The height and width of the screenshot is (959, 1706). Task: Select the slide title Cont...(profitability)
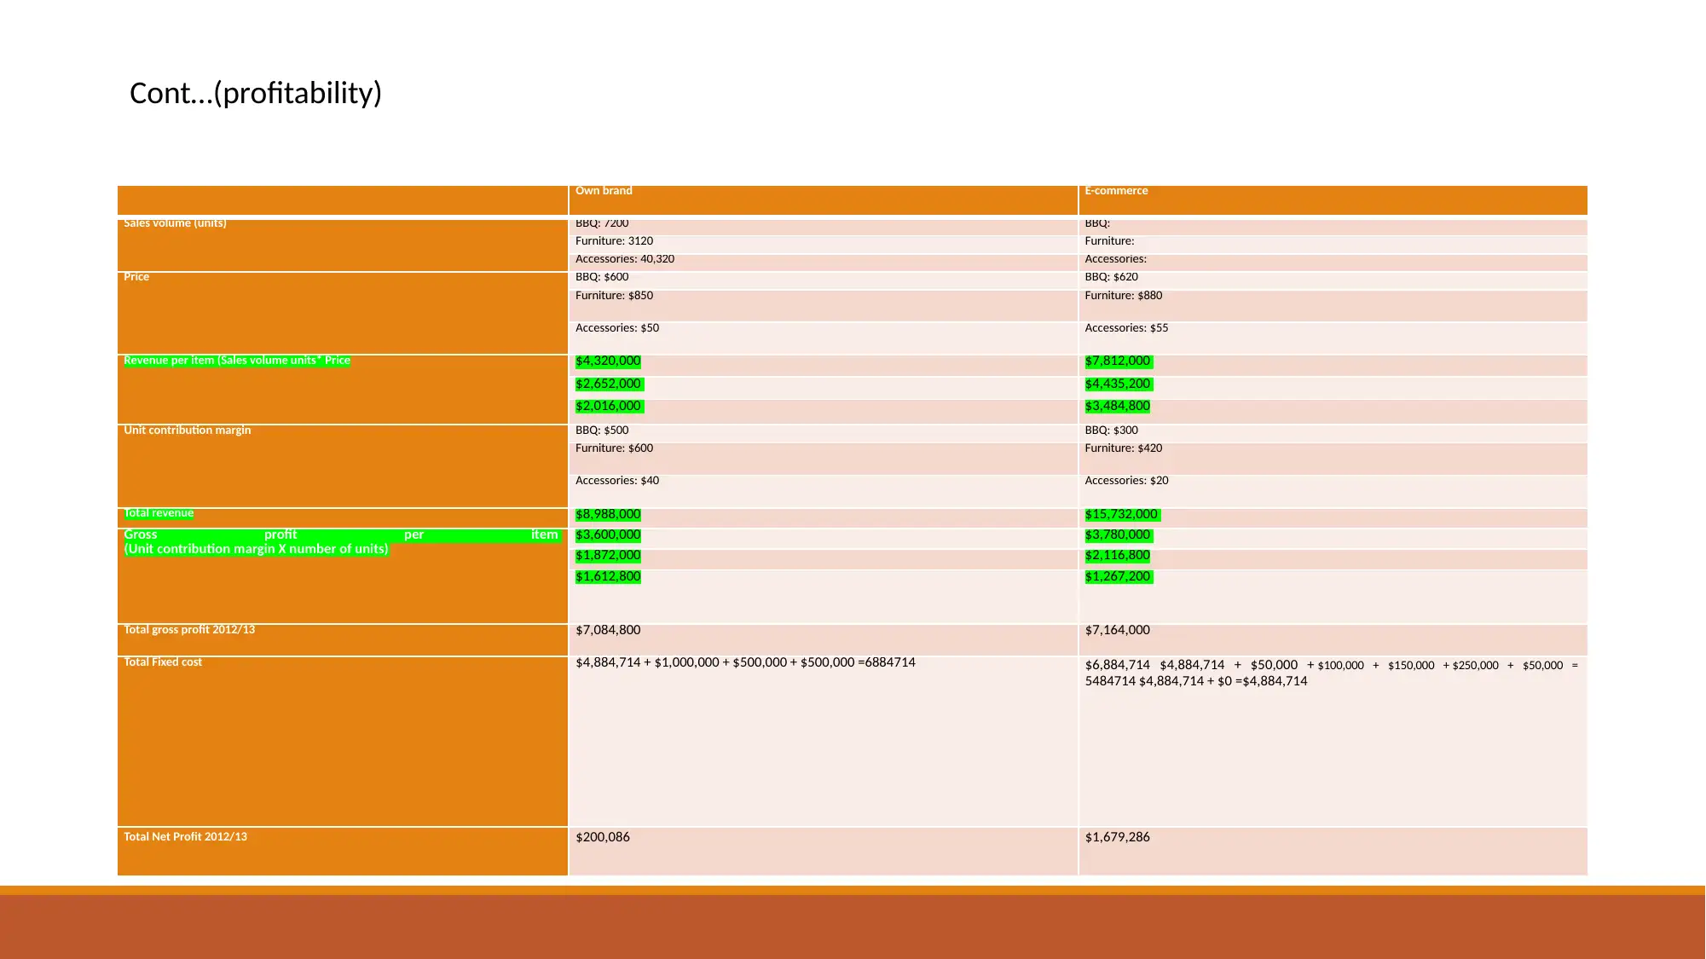pos(256,93)
